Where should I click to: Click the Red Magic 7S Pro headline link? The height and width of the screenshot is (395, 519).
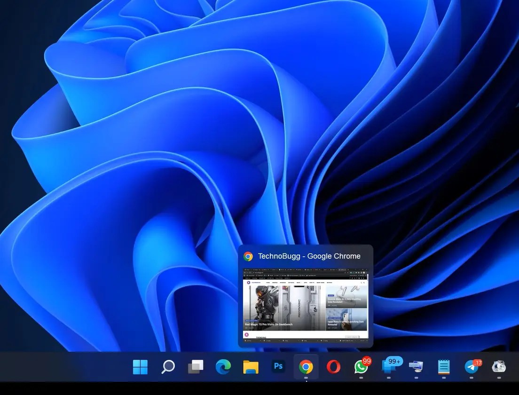pyautogui.click(x=268, y=324)
